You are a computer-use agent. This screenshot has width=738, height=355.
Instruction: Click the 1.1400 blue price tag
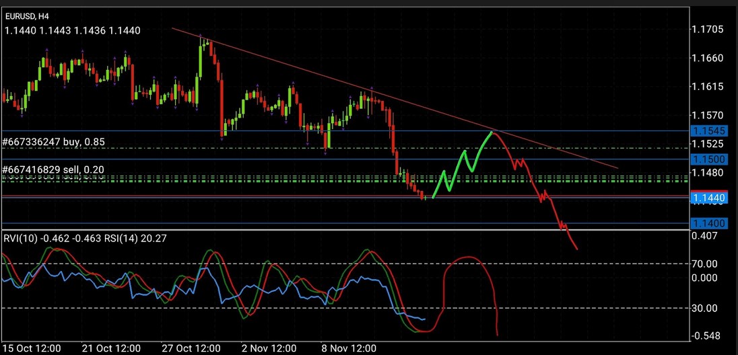(710, 223)
